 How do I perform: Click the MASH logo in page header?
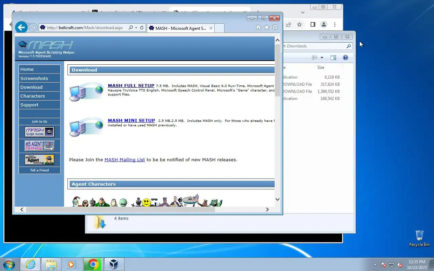click(46, 45)
